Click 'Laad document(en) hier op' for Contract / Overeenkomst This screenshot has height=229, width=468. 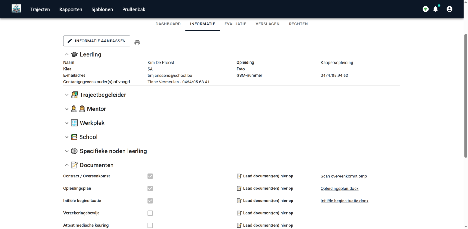[x=268, y=176]
